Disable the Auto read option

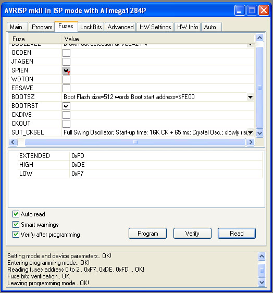tap(16, 214)
